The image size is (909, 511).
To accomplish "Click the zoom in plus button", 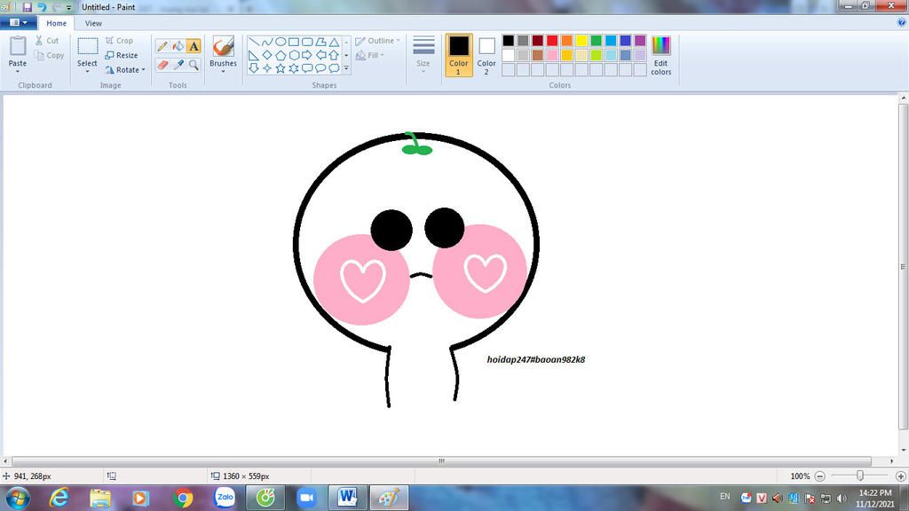I will 900,476.
